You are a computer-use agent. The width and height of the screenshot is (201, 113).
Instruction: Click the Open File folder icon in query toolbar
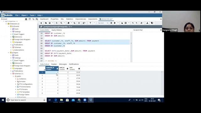[x=46, y=23]
